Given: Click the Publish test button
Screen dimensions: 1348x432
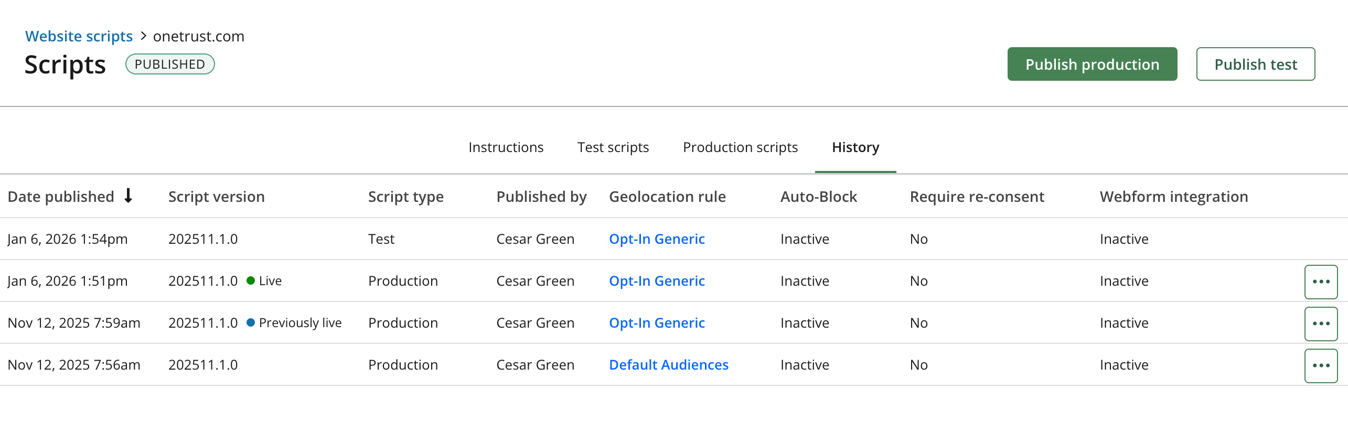Looking at the screenshot, I should [1256, 64].
